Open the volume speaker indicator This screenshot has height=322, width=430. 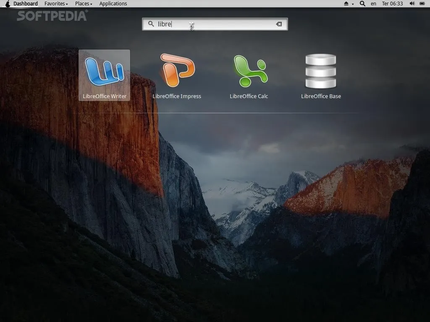pyautogui.click(x=412, y=4)
